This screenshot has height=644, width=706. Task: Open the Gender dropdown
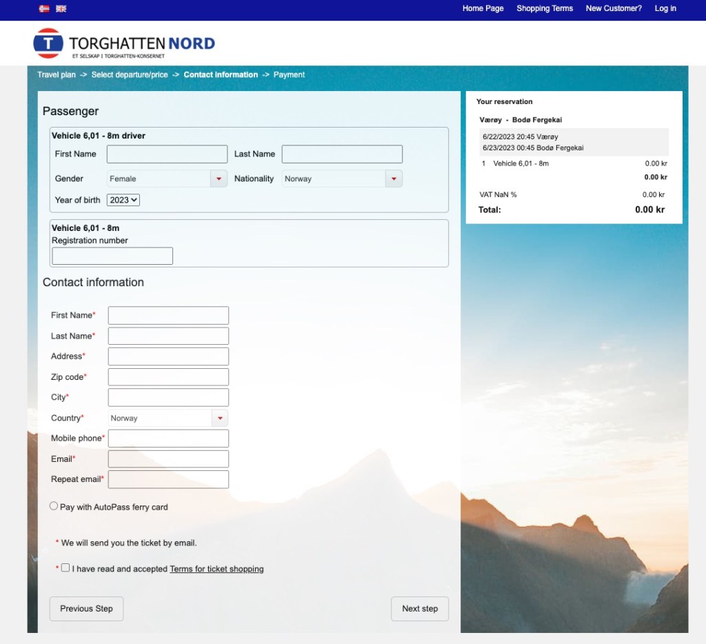[167, 179]
